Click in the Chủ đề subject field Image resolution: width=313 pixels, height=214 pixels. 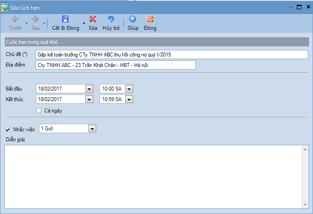pos(172,54)
